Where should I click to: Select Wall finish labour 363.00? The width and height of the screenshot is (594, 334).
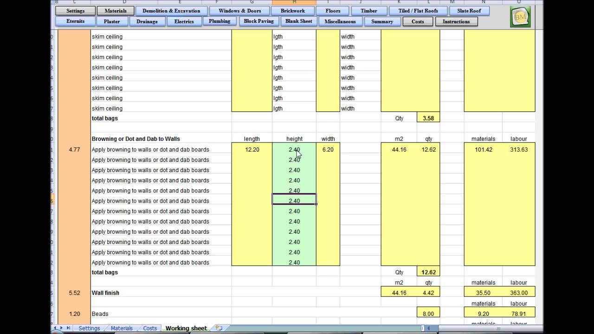click(518, 293)
